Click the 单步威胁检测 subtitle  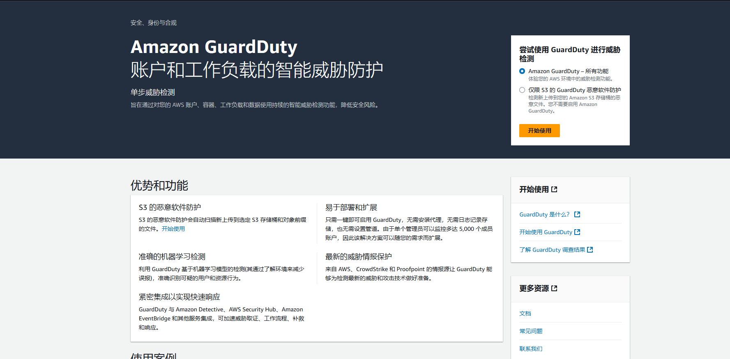click(153, 92)
